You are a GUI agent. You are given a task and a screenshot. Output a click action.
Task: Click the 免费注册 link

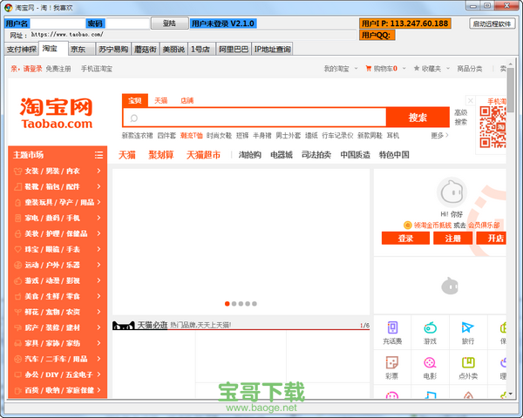click(58, 69)
